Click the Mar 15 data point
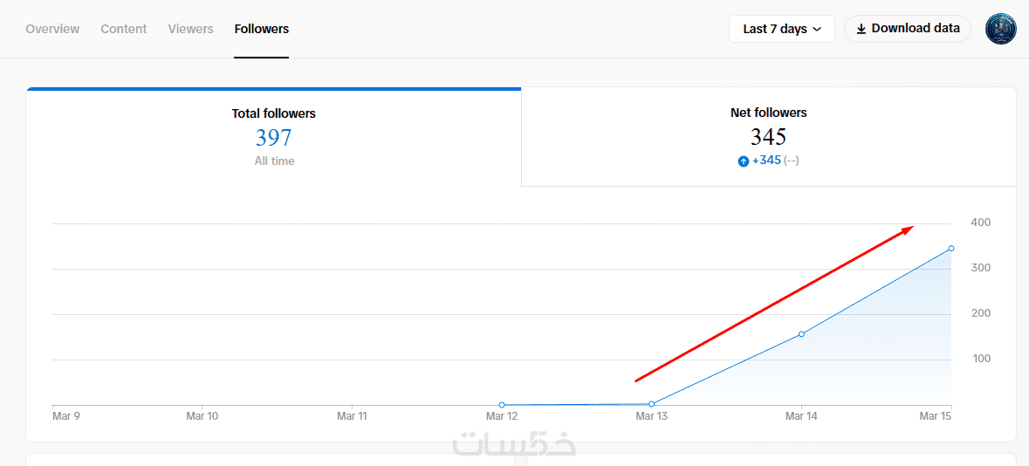This screenshot has width=1029, height=466. pyautogui.click(x=951, y=249)
